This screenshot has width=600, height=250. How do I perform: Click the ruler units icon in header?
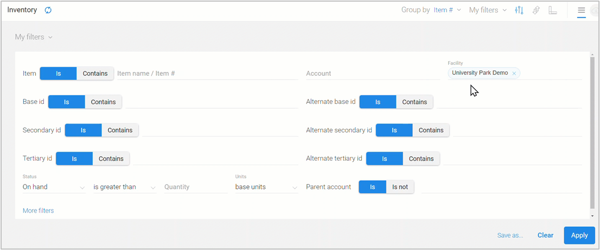point(553,10)
